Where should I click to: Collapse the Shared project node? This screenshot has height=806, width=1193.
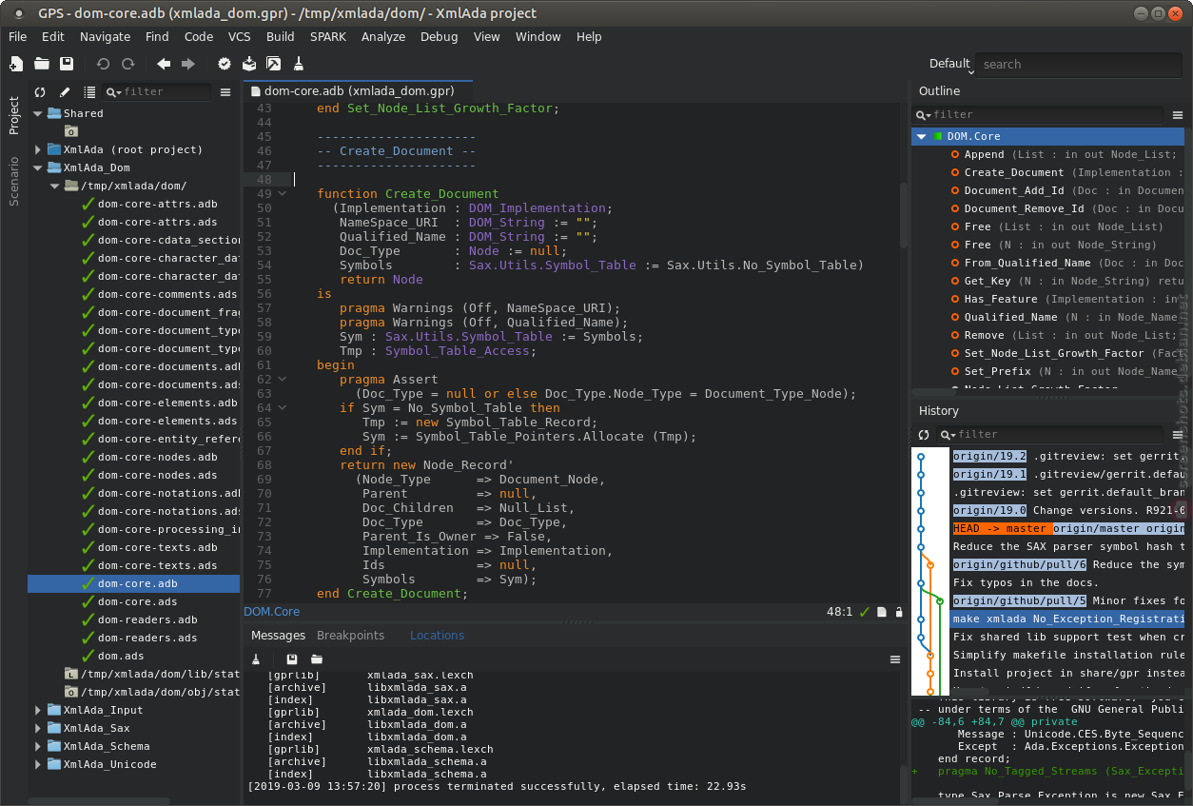click(38, 113)
